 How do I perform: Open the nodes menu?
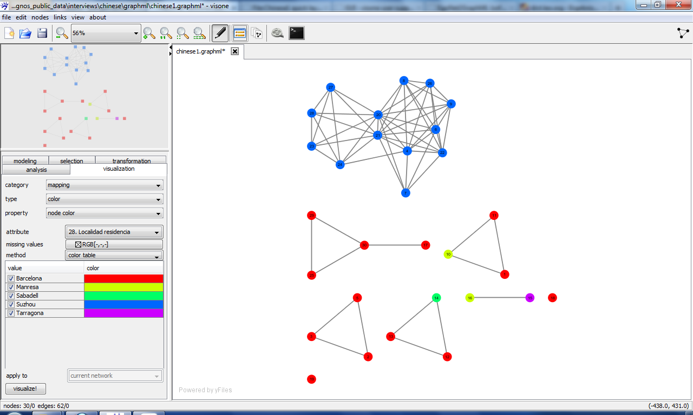coord(40,17)
